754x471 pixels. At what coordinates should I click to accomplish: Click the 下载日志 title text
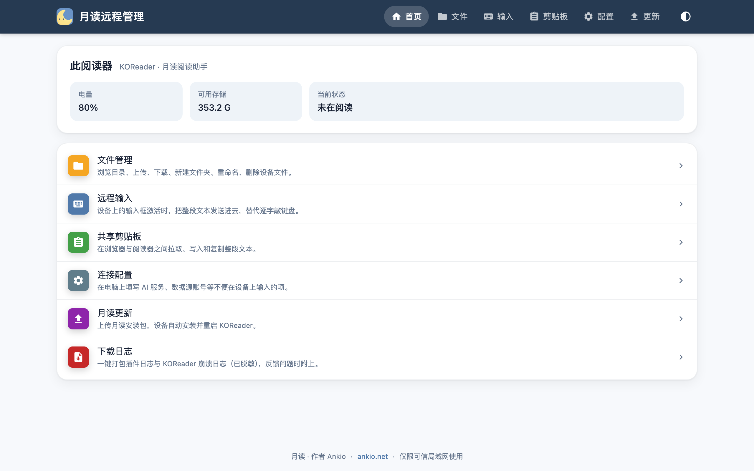click(x=115, y=351)
